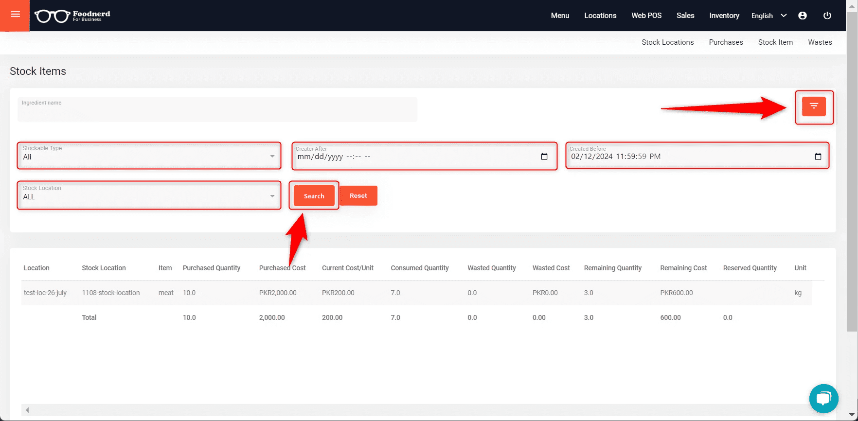Viewport: 858px width, 421px height.
Task: Select the meat item cell
Action: (166, 293)
